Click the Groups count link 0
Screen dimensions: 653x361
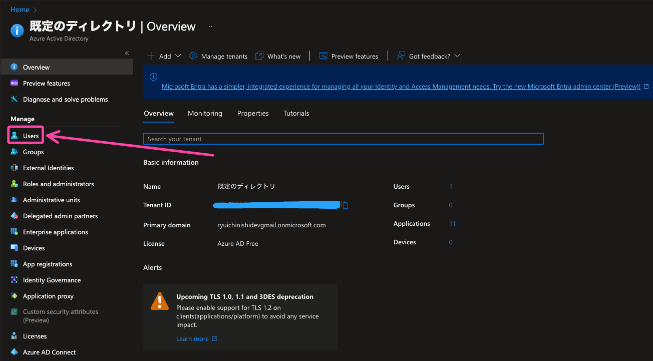451,205
